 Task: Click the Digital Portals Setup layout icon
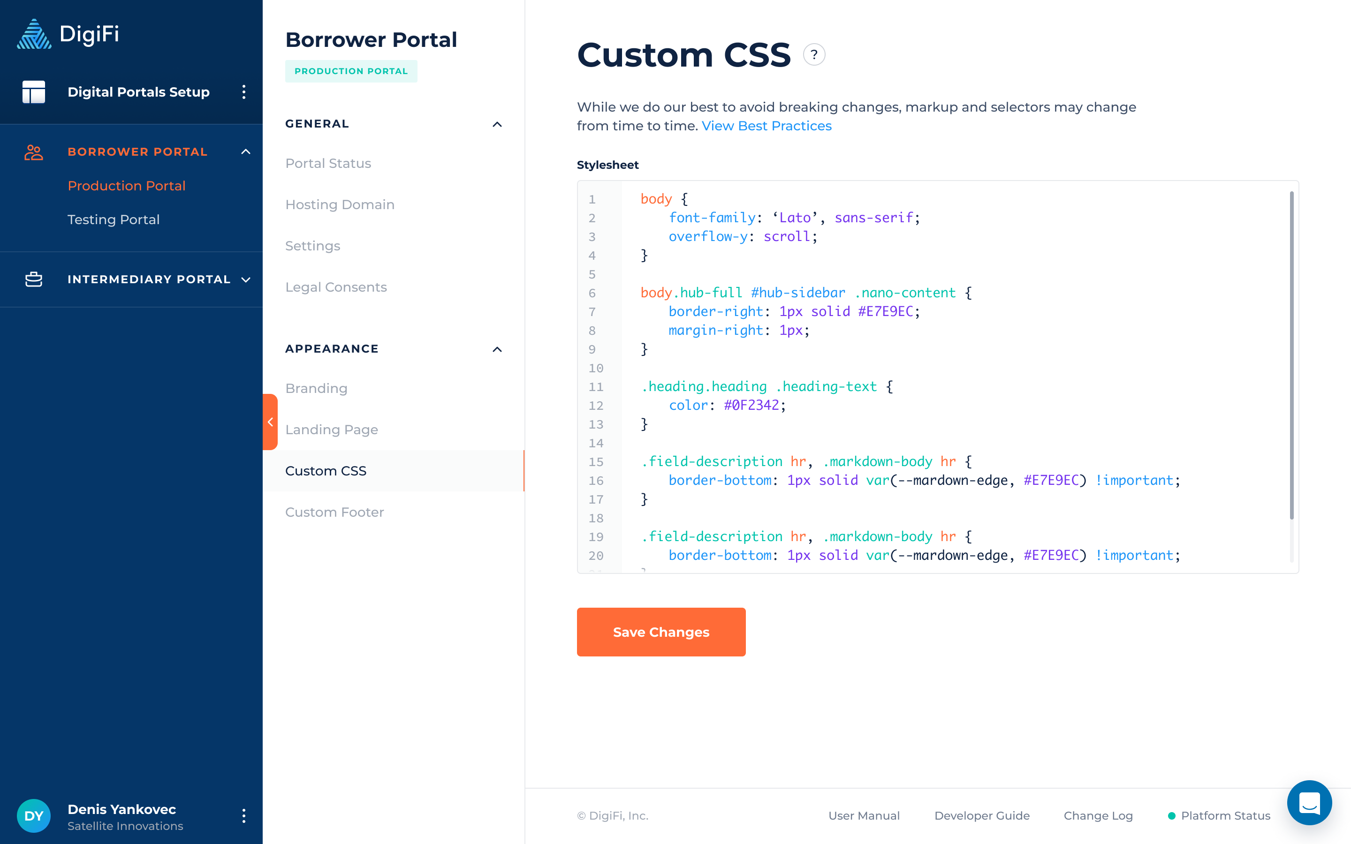click(33, 92)
